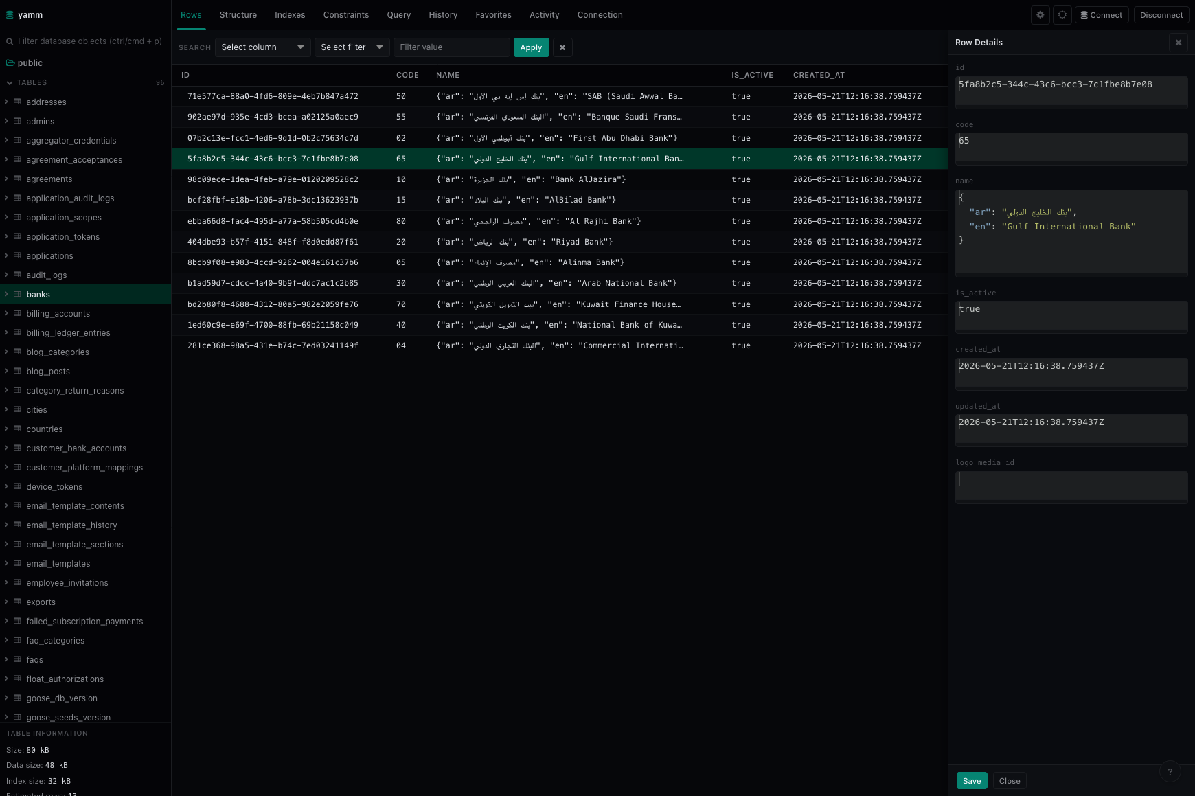Click the table icon beside banks

[17, 294]
